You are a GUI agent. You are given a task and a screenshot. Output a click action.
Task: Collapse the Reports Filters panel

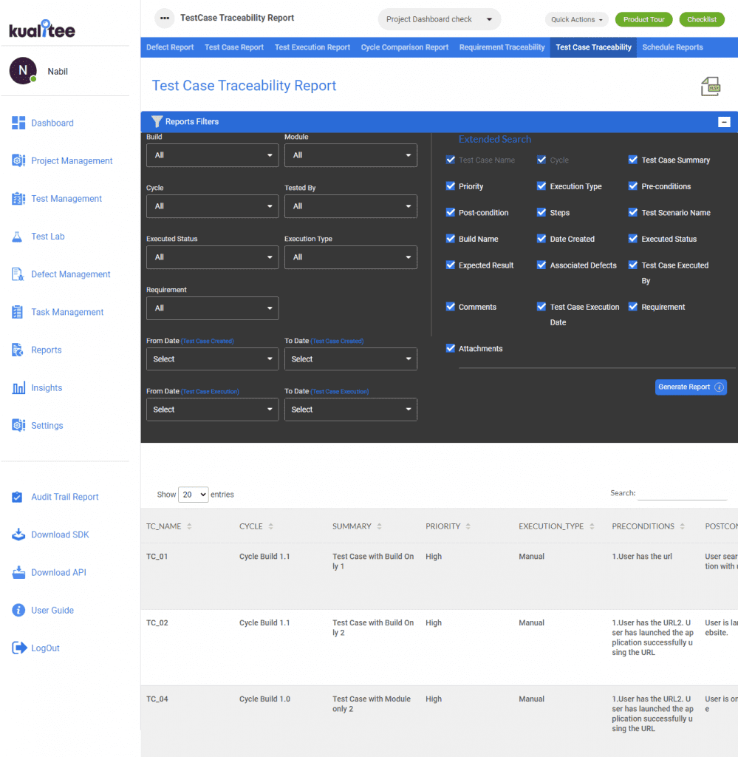[x=724, y=122]
